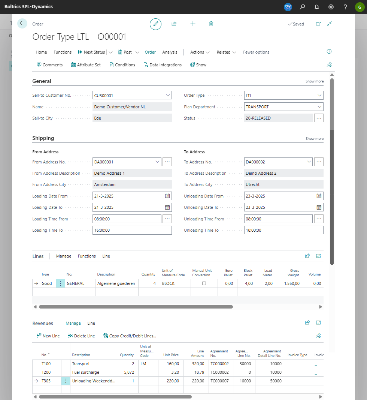Viewport: 367px width, 400px height.
Task: Pin the Revenues action bar
Action: 318,336
